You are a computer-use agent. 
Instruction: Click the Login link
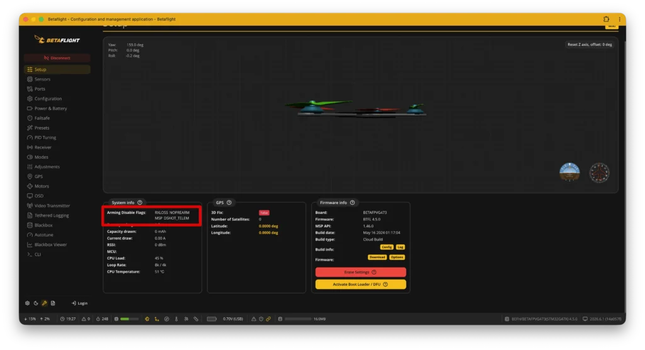79,303
